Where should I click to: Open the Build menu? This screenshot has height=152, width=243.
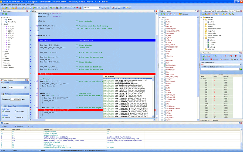coord(19,5)
